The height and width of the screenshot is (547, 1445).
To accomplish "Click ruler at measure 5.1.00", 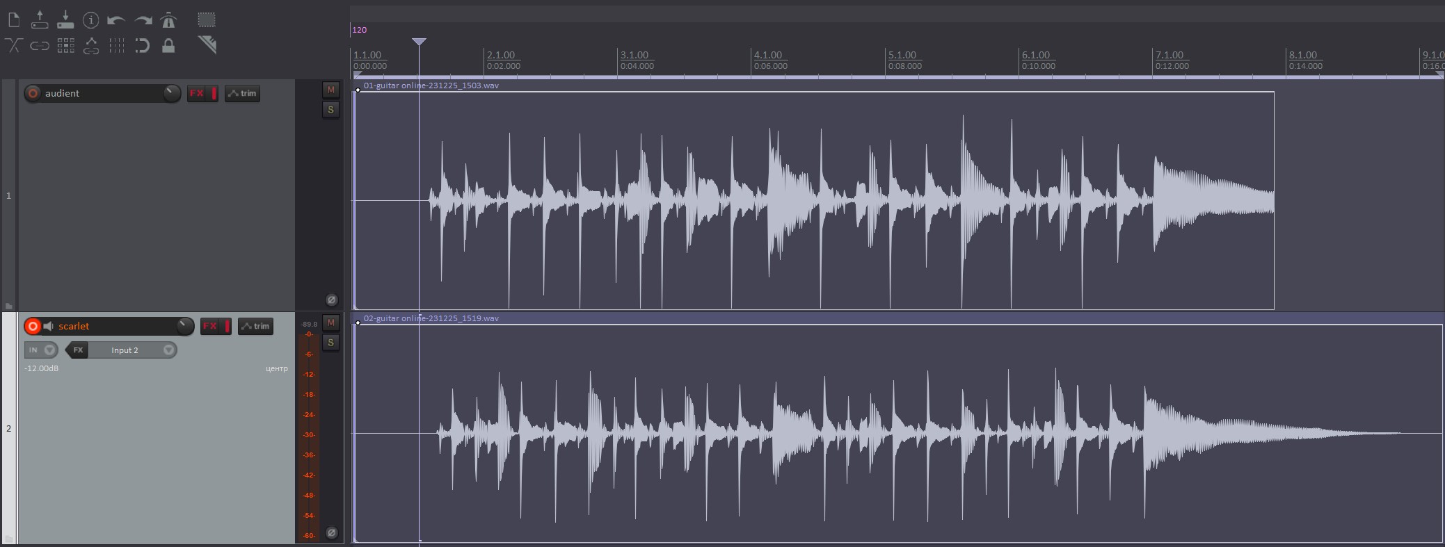I will point(902,55).
